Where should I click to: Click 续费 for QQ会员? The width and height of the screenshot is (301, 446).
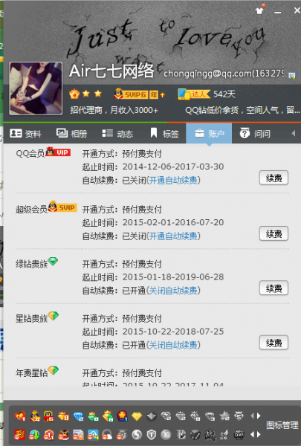(x=274, y=178)
